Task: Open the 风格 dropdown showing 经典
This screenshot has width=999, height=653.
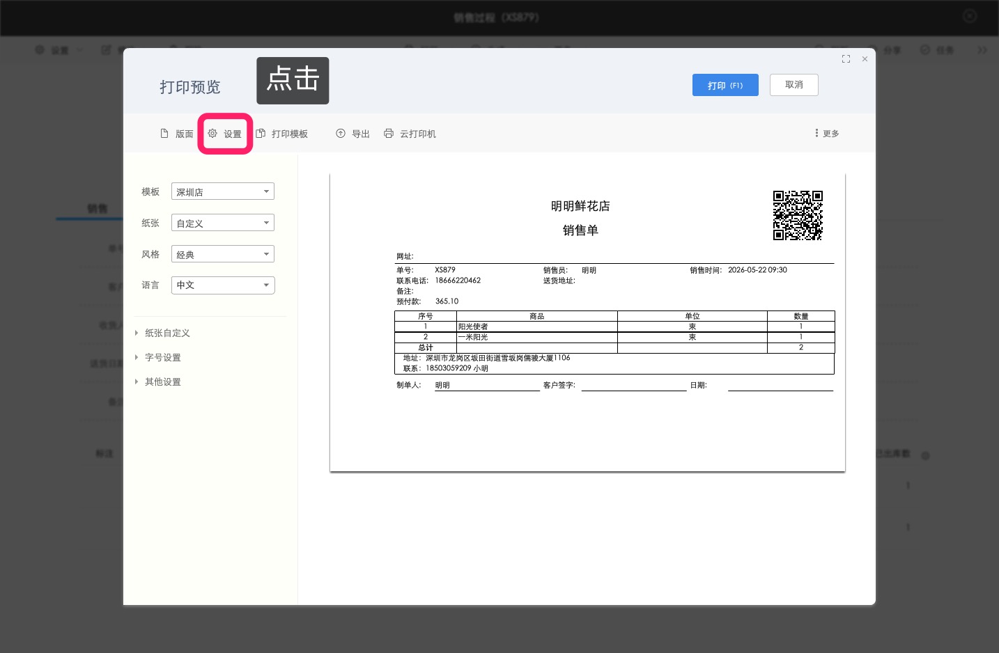Action: [223, 254]
